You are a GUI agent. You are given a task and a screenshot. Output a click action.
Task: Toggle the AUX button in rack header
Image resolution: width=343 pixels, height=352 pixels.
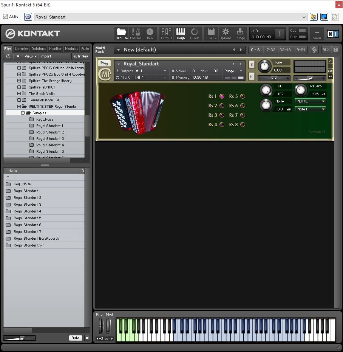point(326,50)
